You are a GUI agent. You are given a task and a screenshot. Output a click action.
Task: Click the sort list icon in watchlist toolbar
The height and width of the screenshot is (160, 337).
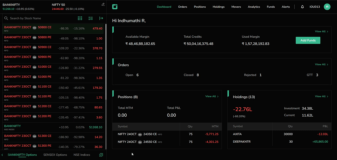coord(91,18)
